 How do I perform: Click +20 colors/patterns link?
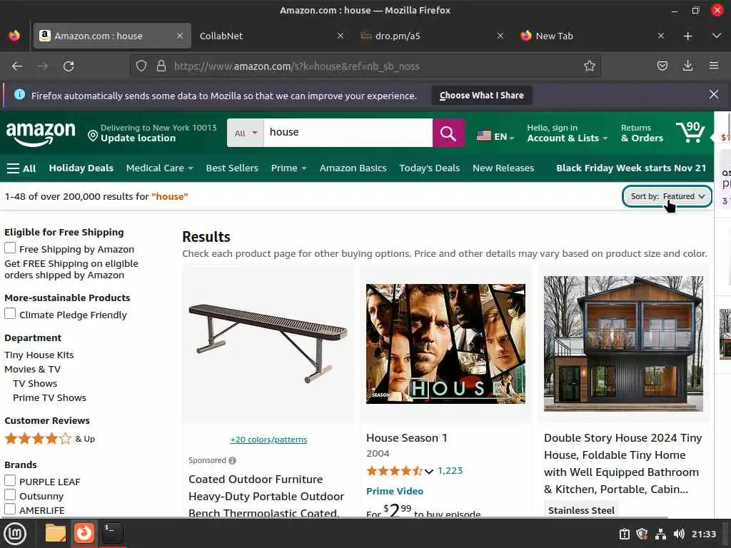point(268,440)
